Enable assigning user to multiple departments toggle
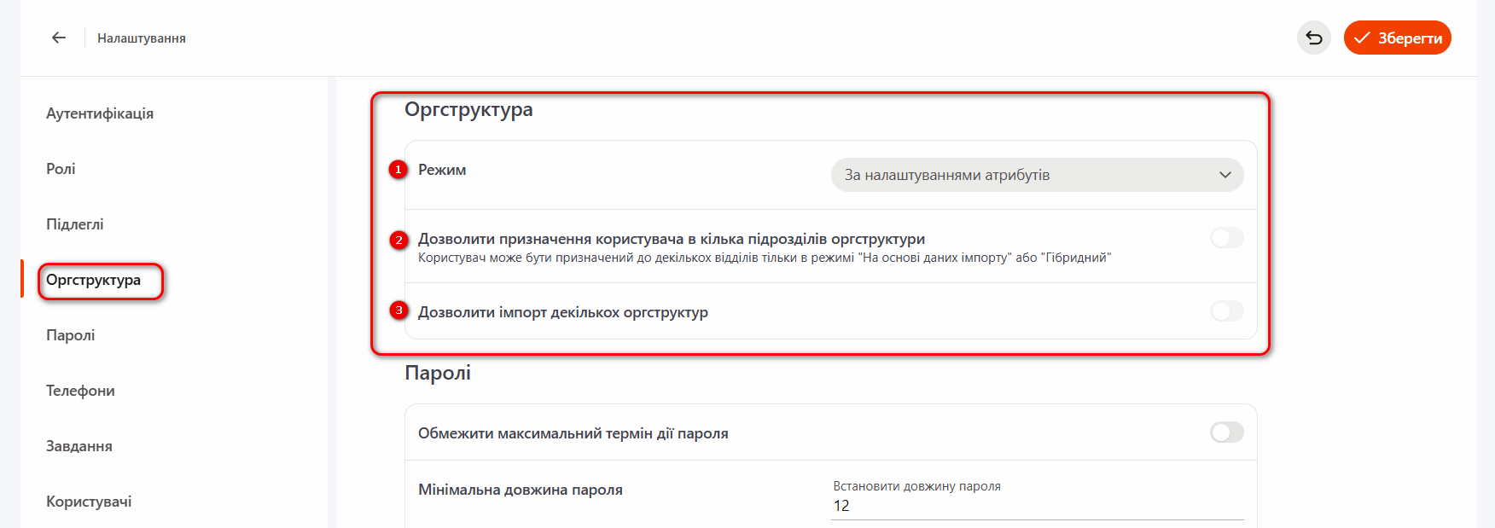This screenshot has height=528, width=1495. pyautogui.click(x=1226, y=238)
